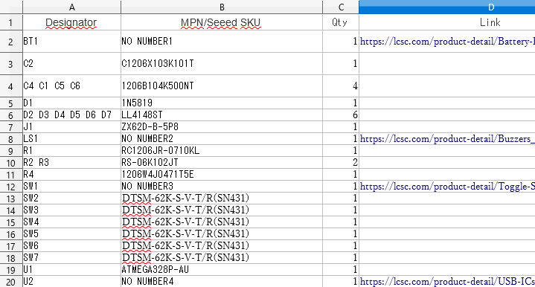
Task: Select cell R2 R3
Action: pos(71,163)
